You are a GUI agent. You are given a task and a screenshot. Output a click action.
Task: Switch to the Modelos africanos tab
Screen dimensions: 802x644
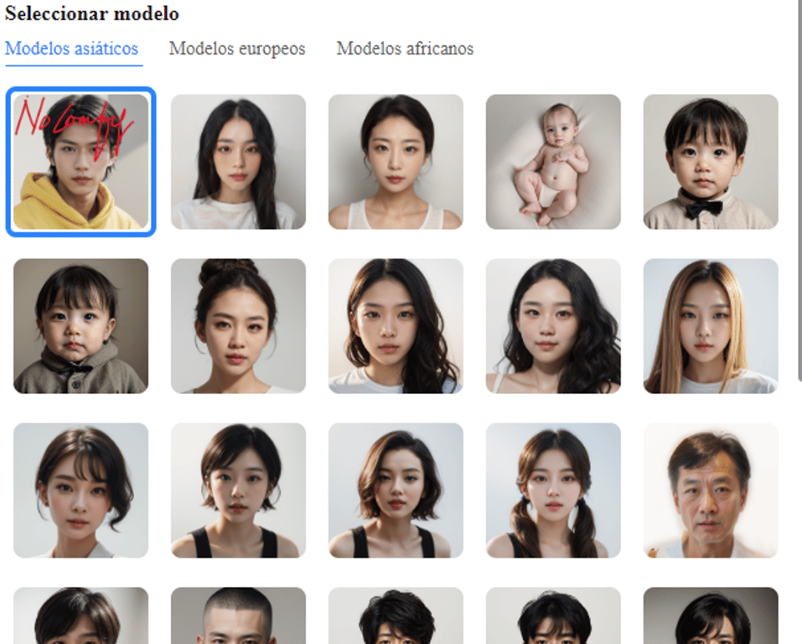click(x=405, y=49)
